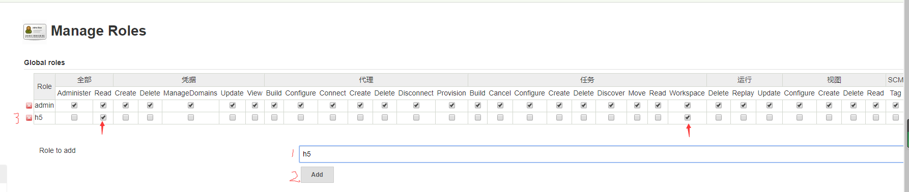Viewport: 909px width, 192px height.
Task: Uncheck admin Administer checkbox
Action: point(74,105)
